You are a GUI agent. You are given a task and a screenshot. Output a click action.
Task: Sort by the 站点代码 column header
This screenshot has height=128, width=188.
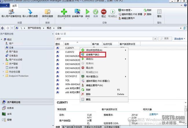[x=110, y=44]
